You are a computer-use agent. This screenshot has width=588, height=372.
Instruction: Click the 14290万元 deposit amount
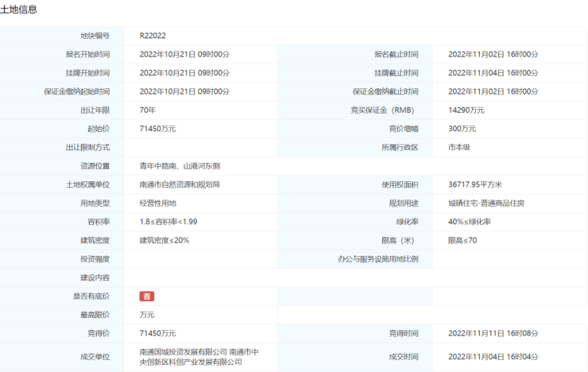point(466,110)
